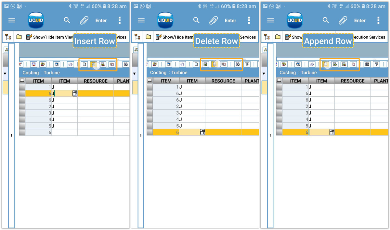Click the undo arrow icon in left screen toolbar
Viewport: 390px width, 230px height.
click(70, 65)
